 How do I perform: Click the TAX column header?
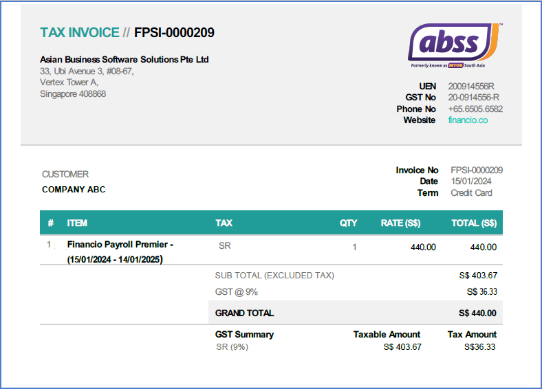tap(224, 223)
